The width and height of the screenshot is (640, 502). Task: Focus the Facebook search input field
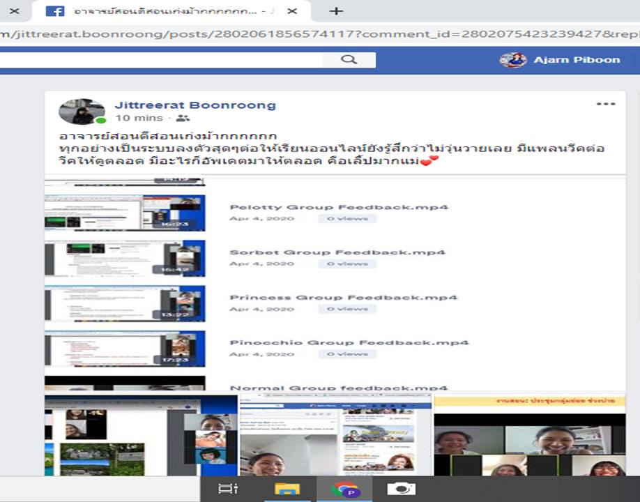160,60
